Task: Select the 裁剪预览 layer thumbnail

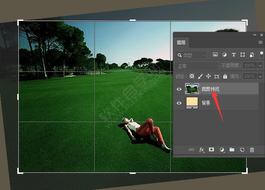Action: pos(192,89)
